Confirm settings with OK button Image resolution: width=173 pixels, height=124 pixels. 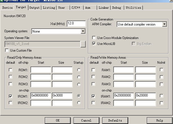point(58,120)
